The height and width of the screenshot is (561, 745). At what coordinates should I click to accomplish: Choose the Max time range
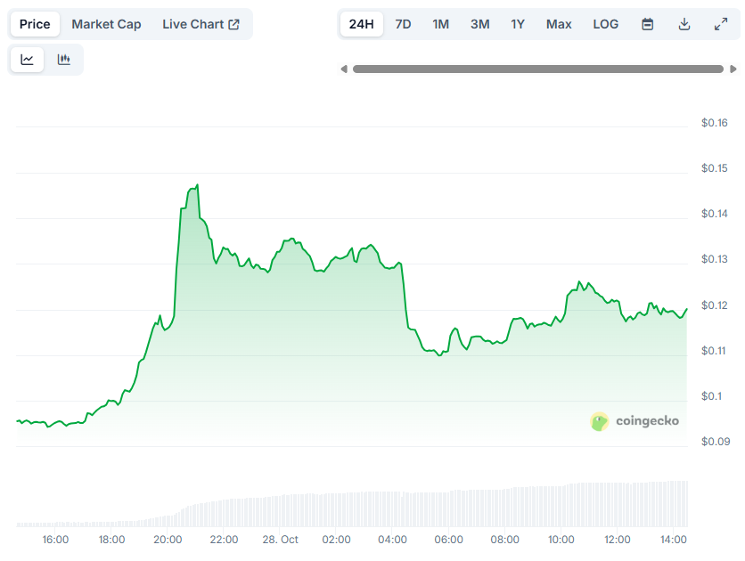click(559, 24)
